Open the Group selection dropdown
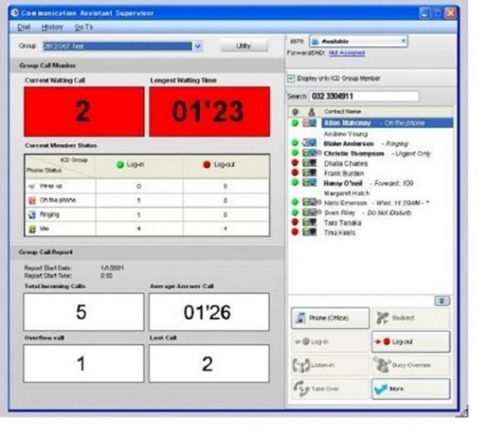The width and height of the screenshot is (488, 440). click(x=199, y=46)
